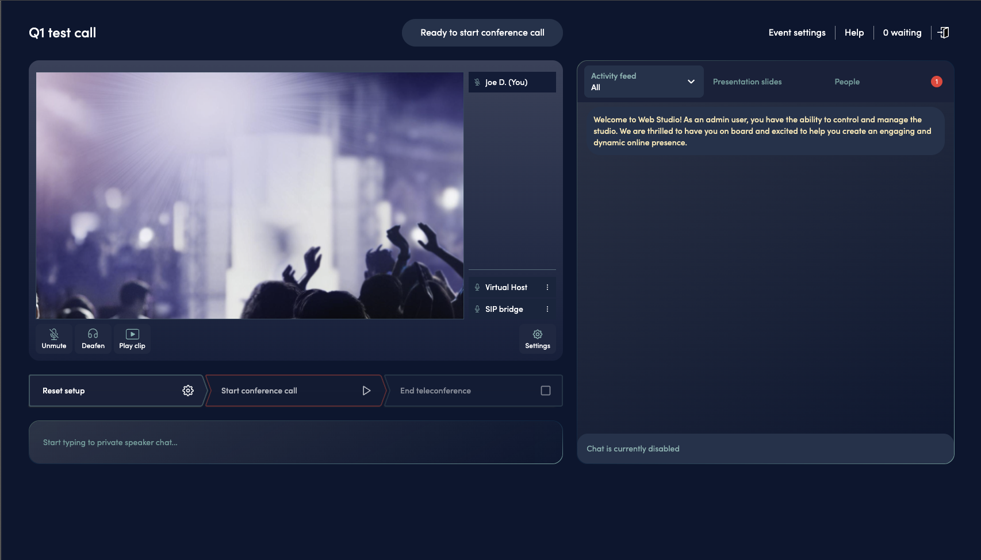The image size is (981, 560).
Task: Switch to Presentation slides tab
Action: [747, 82]
